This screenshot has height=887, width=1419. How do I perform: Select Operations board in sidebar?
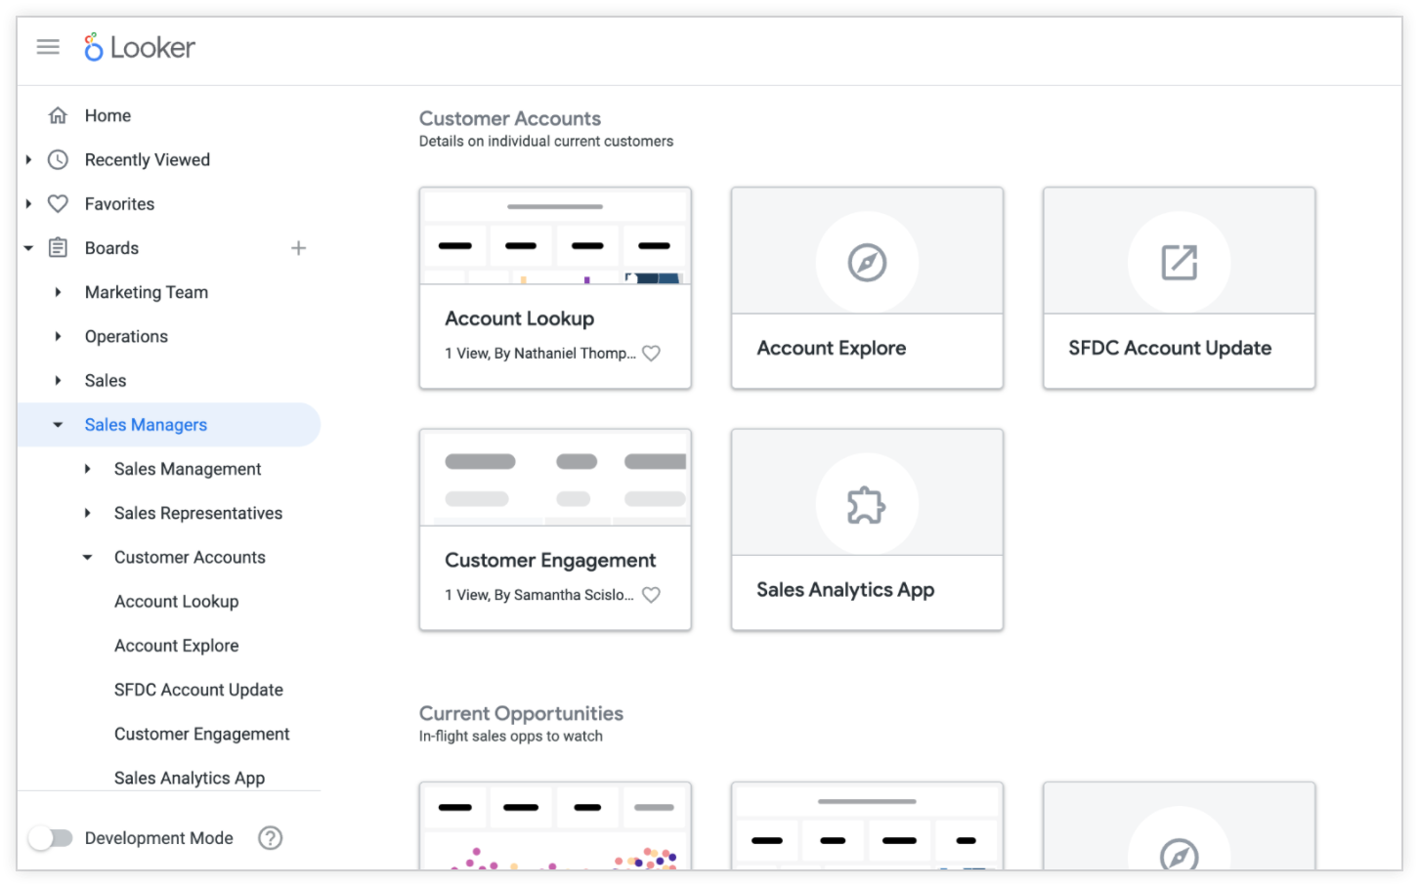pos(126,336)
